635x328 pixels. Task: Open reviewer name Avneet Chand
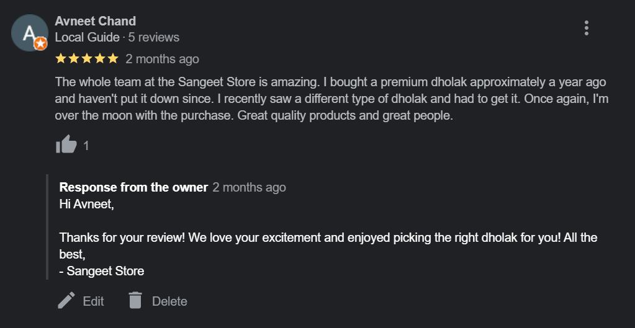[x=95, y=21]
